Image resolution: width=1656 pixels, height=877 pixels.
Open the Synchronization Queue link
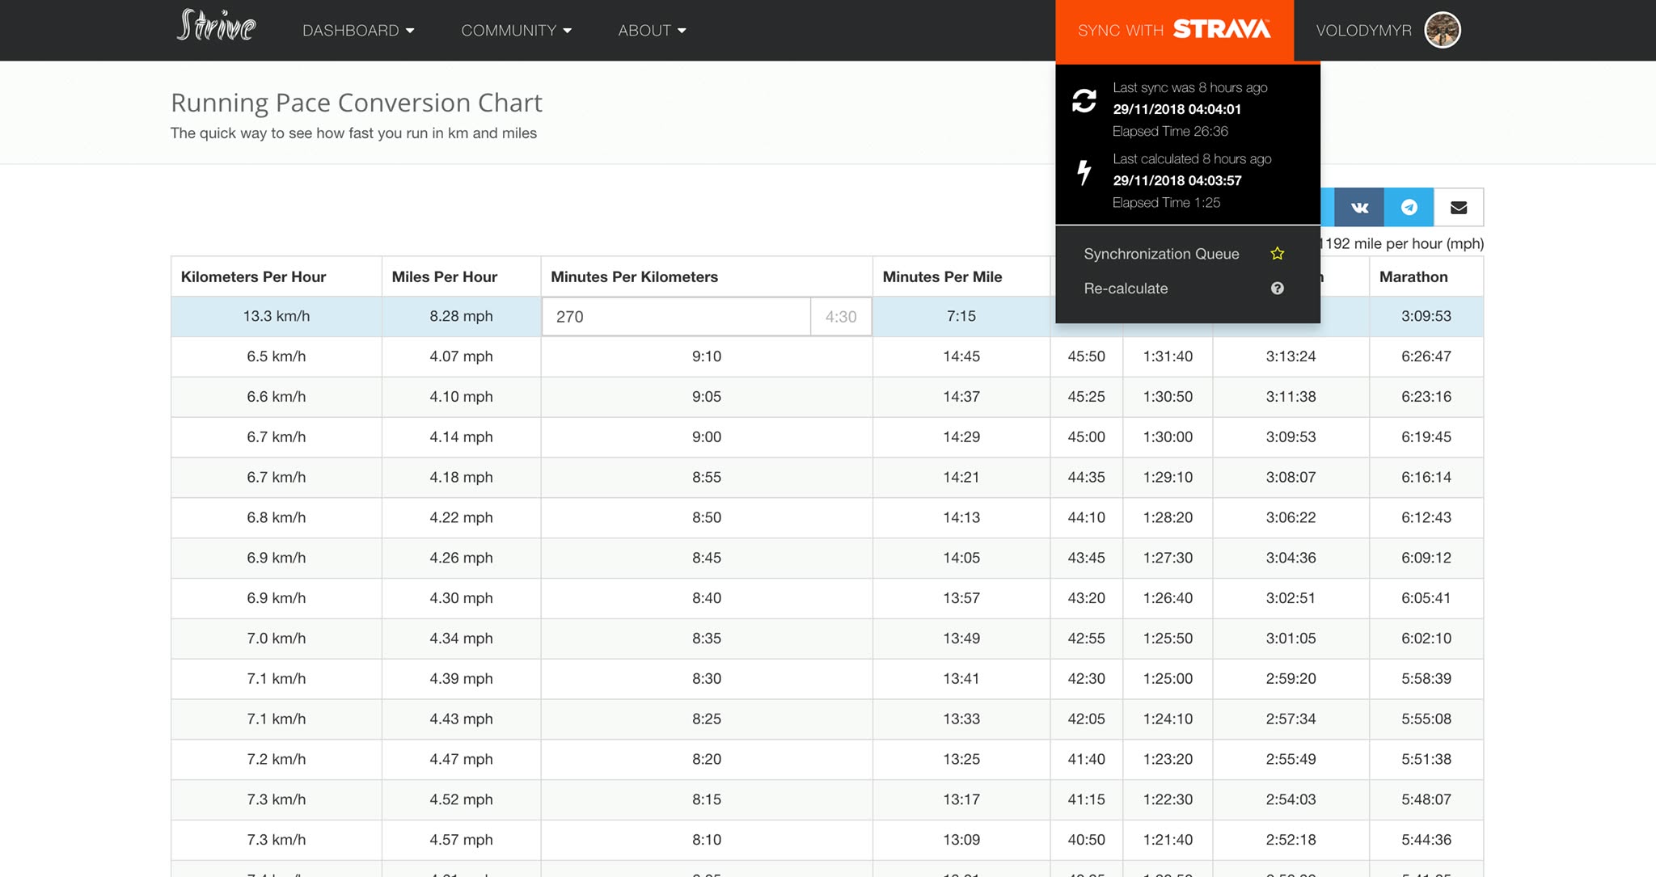[1161, 253]
